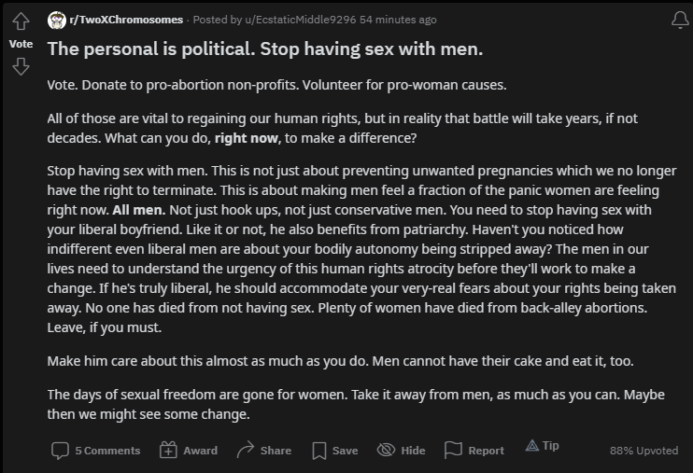Click the triangle Tip icon
The width and height of the screenshot is (693, 473).
tap(532, 445)
